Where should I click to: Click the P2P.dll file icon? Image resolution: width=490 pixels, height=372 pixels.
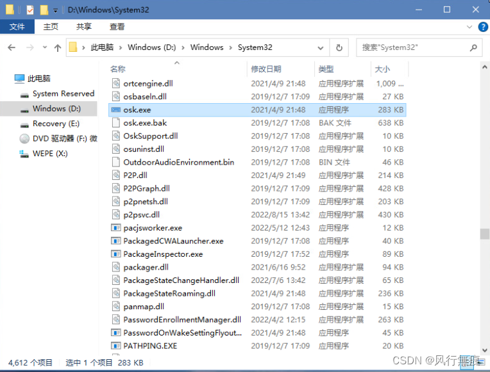pyautogui.click(x=116, y=175)
